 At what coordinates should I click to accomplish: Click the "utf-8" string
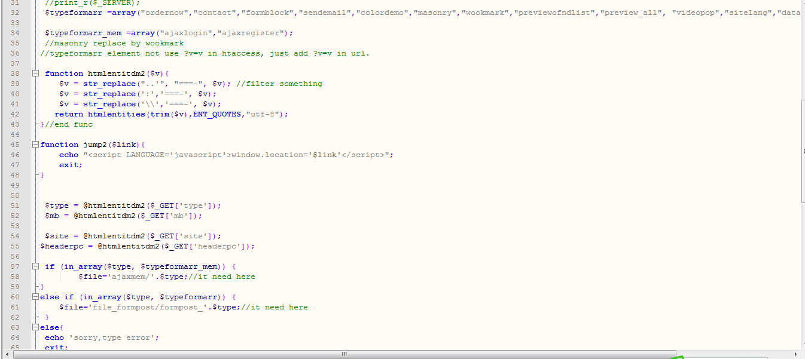click(x=263, y=114)
